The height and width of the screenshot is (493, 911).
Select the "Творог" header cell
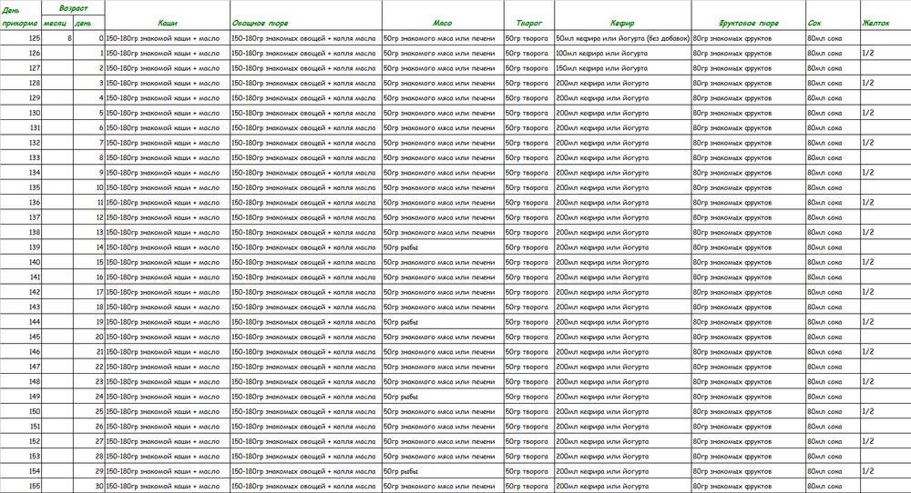pyautogui.click(x=527, y=22)
